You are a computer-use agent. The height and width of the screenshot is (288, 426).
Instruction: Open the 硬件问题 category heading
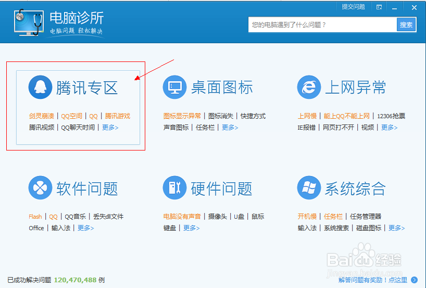(x=222, y=189)
